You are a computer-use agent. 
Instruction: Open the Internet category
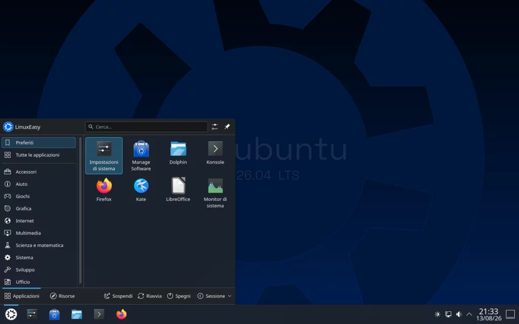[x=39, y=221]
